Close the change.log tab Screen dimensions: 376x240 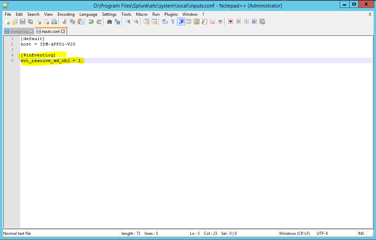click(x=31, y=31)
